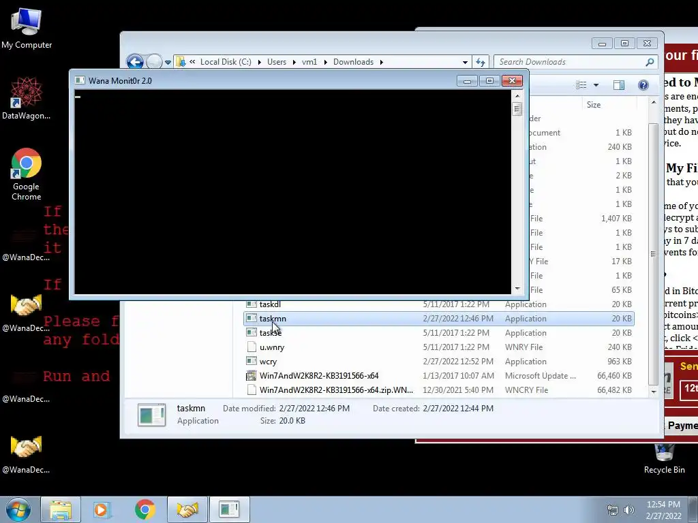This screenshot has width=698, height=523.
Task: Change the Explorer view with the view icon
Action: point(581,85)
